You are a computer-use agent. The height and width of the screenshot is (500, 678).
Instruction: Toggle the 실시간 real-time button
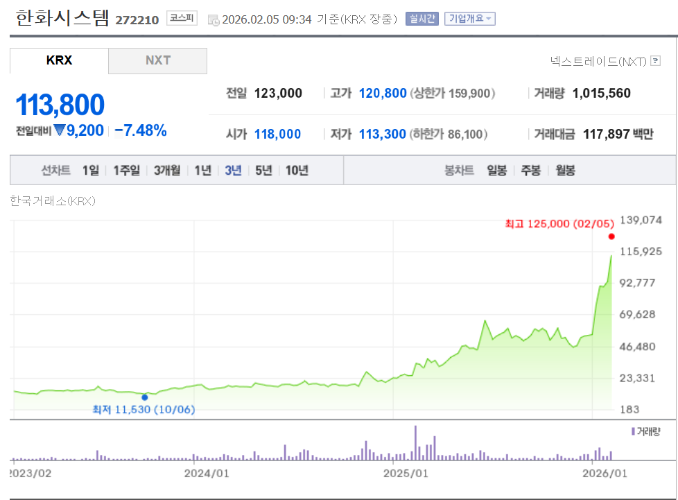coord(422,19)
